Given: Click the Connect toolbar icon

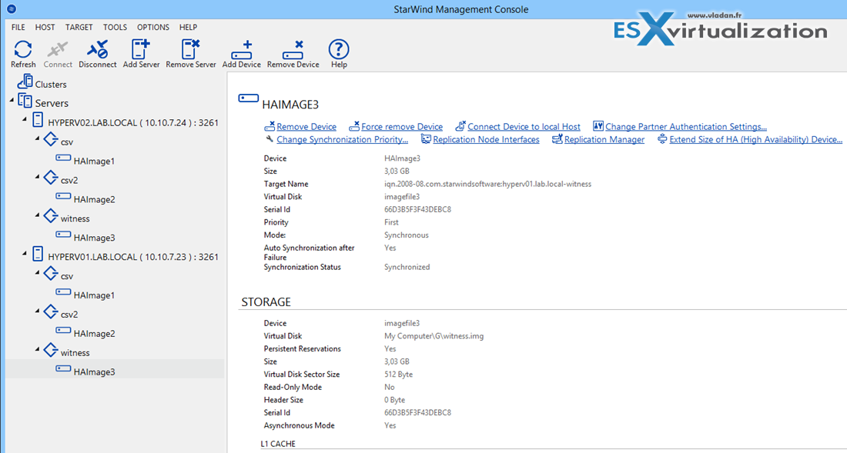Looking at the screenshot, I should pyautogui.click(x=57, y=50).
